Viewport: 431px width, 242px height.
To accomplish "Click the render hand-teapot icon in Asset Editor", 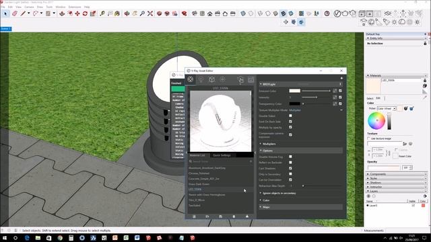I will [x=240, y=79].
